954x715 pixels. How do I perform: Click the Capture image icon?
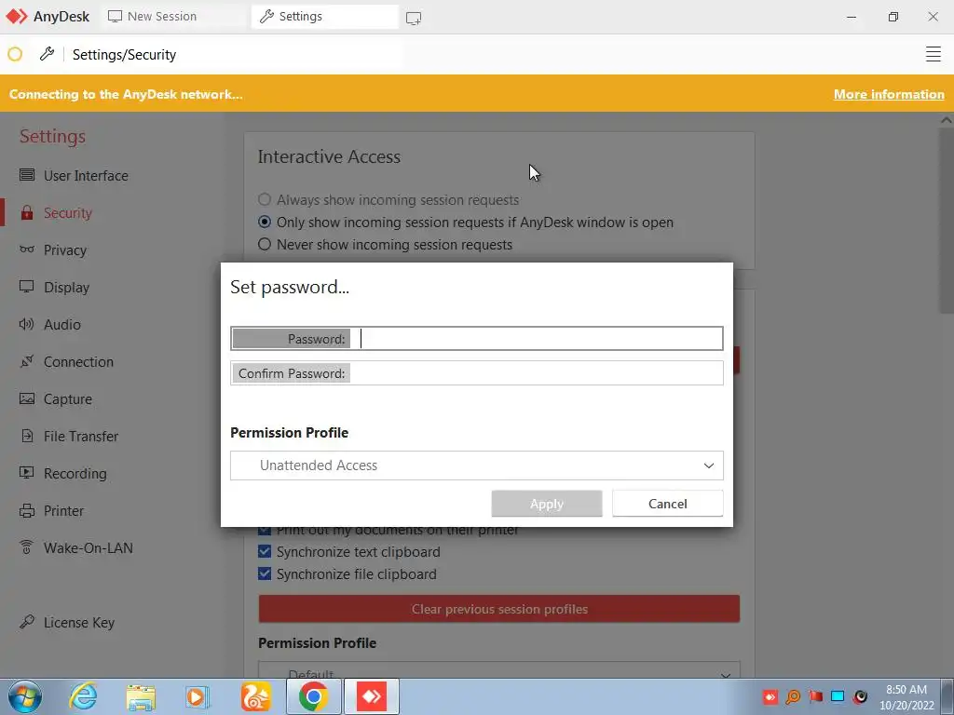27,398
